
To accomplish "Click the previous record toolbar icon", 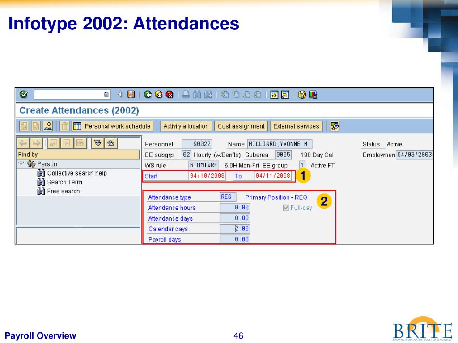I will 24,126.
